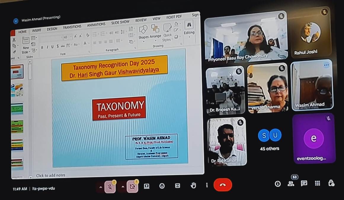344x200 pixels.
Task: Click the raise hand icon
Action: pos(193,186)
